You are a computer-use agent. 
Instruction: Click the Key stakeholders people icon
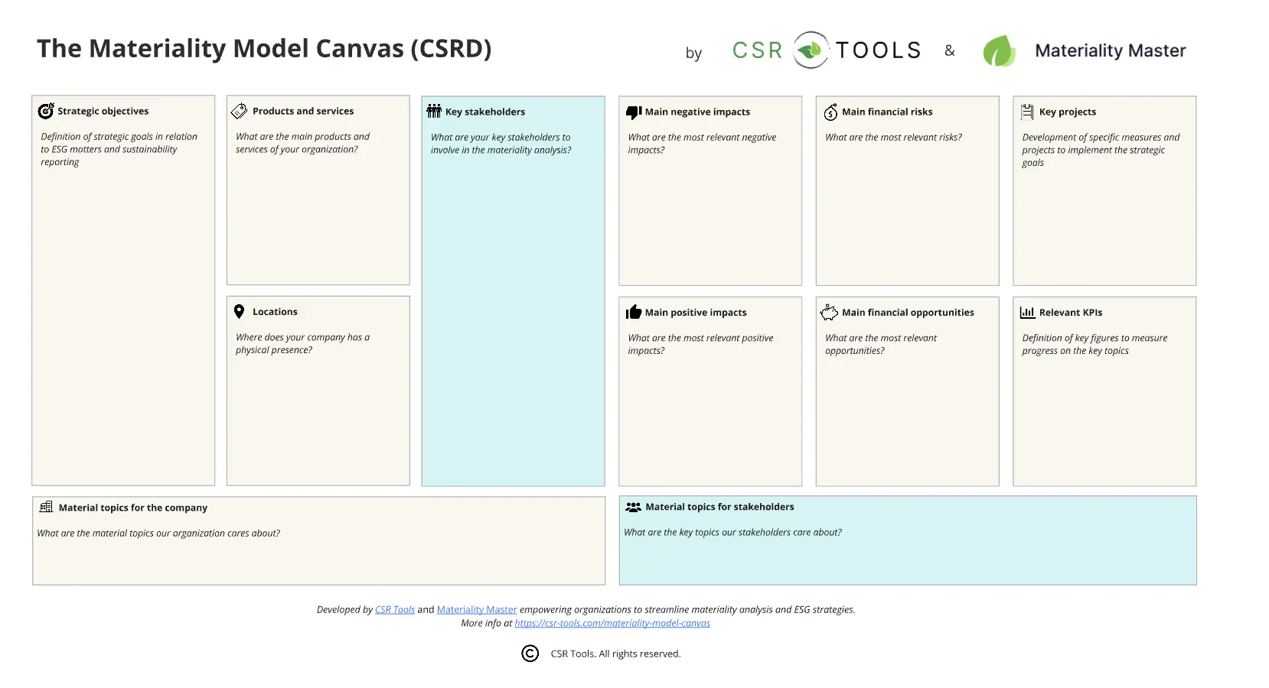coord(434,111)
